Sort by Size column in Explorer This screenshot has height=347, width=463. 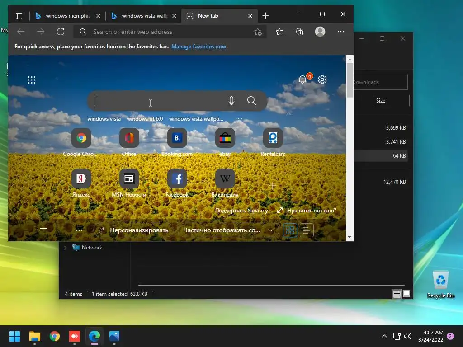pyautogui.click(x=381, y=101)
